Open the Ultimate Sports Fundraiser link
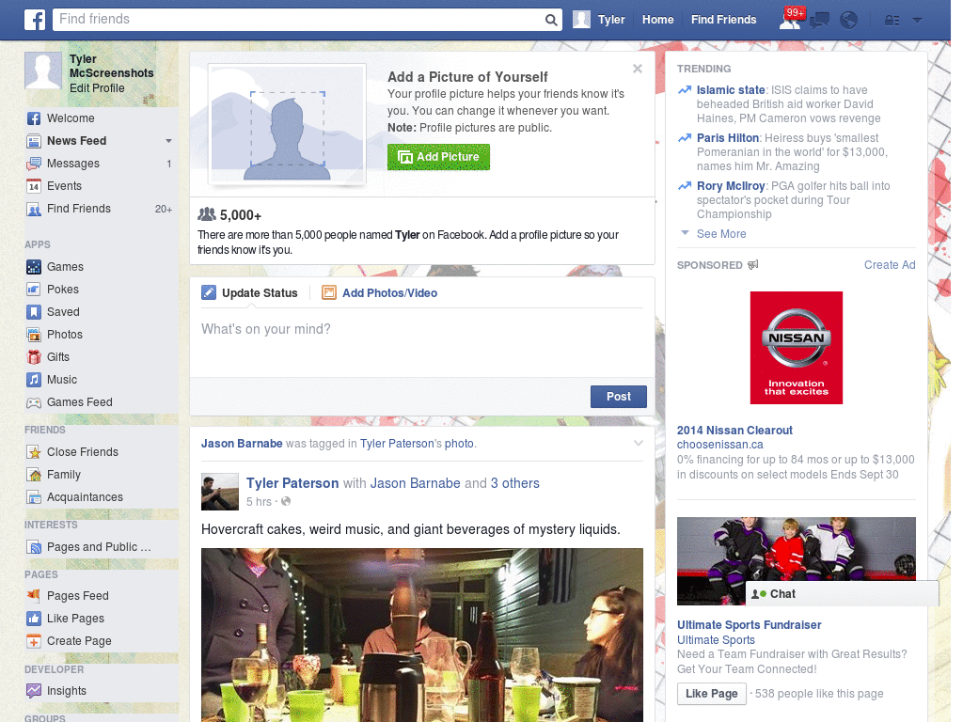 coord(749,625)
